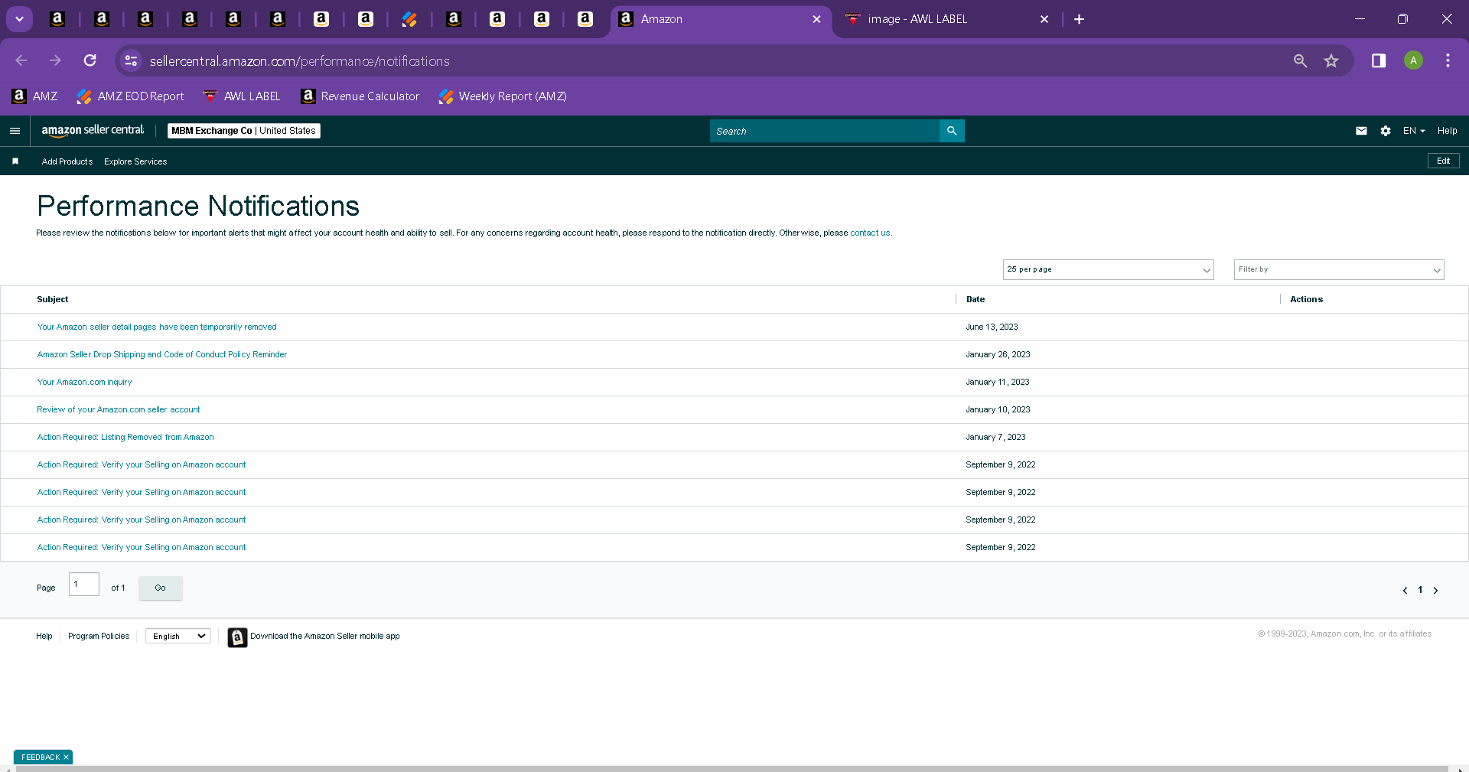Open the MBM Exchange Co account switcher

pyautogui.click(x=244, y=131)
